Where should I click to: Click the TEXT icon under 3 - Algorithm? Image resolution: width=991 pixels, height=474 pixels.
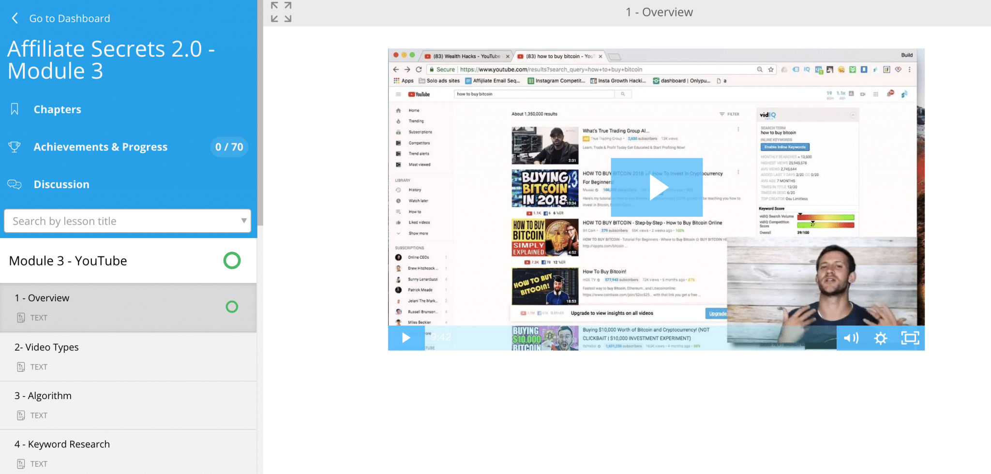pyautogui.click(x=21, y=415)
